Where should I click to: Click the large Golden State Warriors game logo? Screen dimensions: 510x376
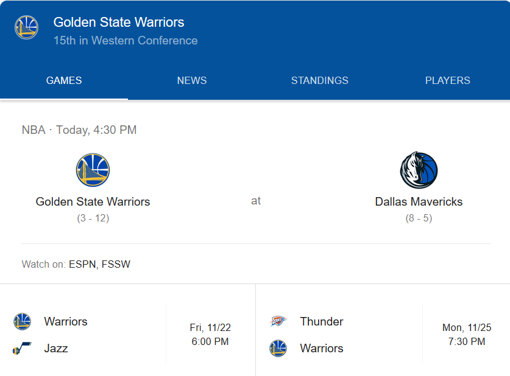tap(93, 170)
